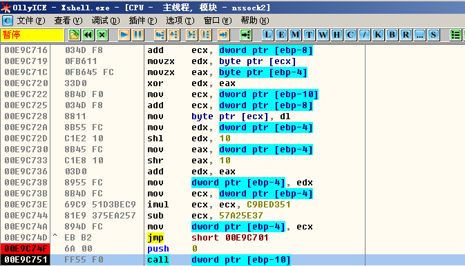Open the 选项(T) menu
This screenshot has height=266, width=465.
[x=180, y=21]
